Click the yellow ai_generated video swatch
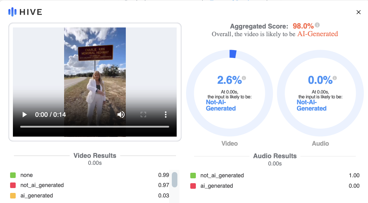 tap(13, 195)
